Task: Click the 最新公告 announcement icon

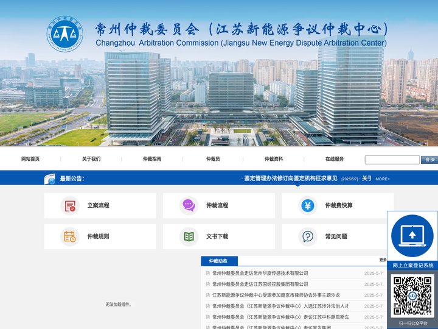Action: click(50, 179)
